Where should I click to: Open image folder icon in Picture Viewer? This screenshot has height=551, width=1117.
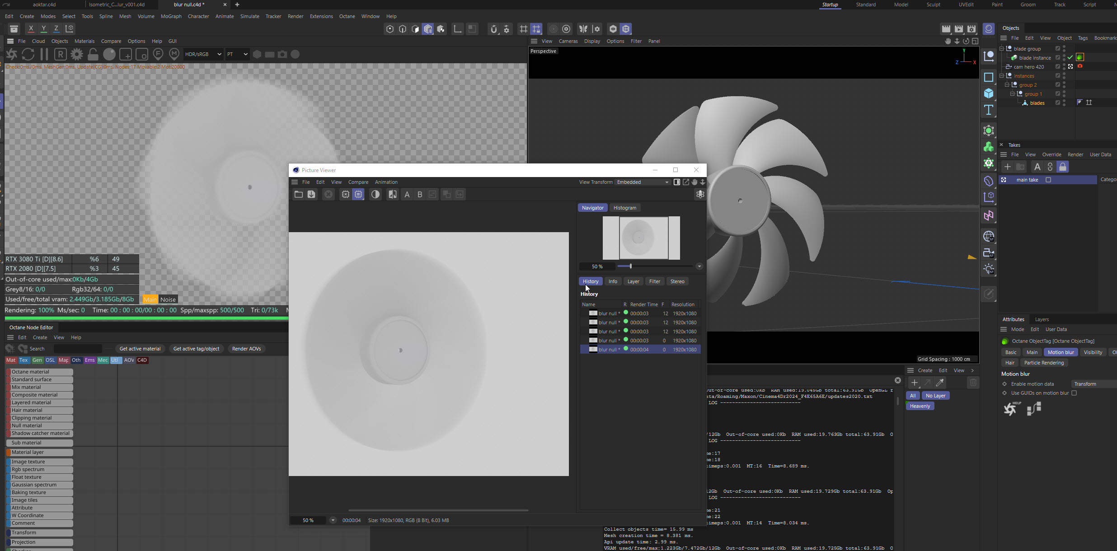pyautogui.click(x=298, y=194)
